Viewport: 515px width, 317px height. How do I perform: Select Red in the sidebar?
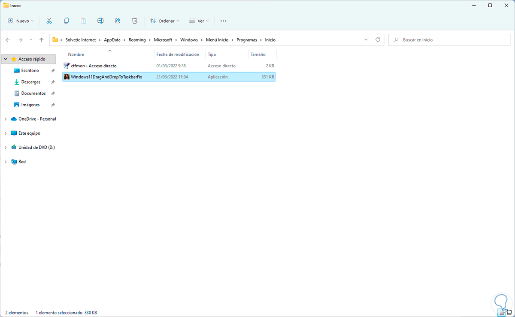pos(22,162)
